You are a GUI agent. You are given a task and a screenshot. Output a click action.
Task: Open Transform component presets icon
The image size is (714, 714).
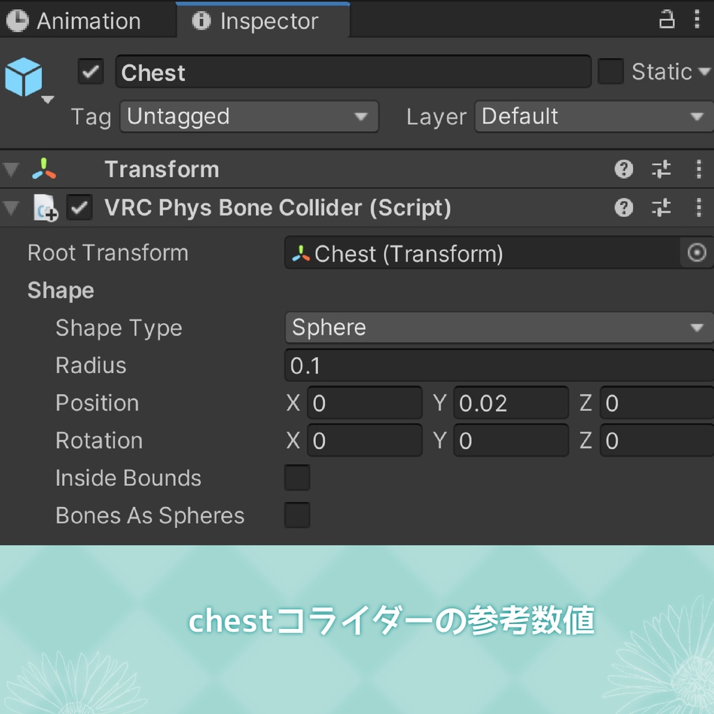tap(661, 169)
